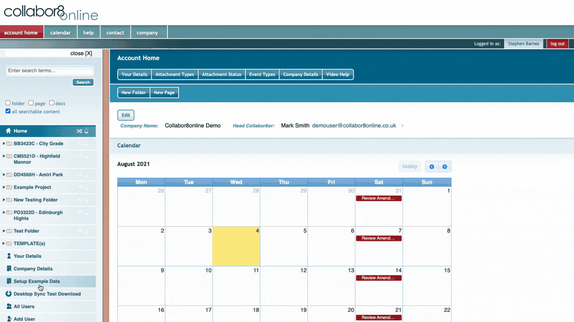Expand the BB3423C - City Grade folder
574x322 pixels.
click(4, 144)
